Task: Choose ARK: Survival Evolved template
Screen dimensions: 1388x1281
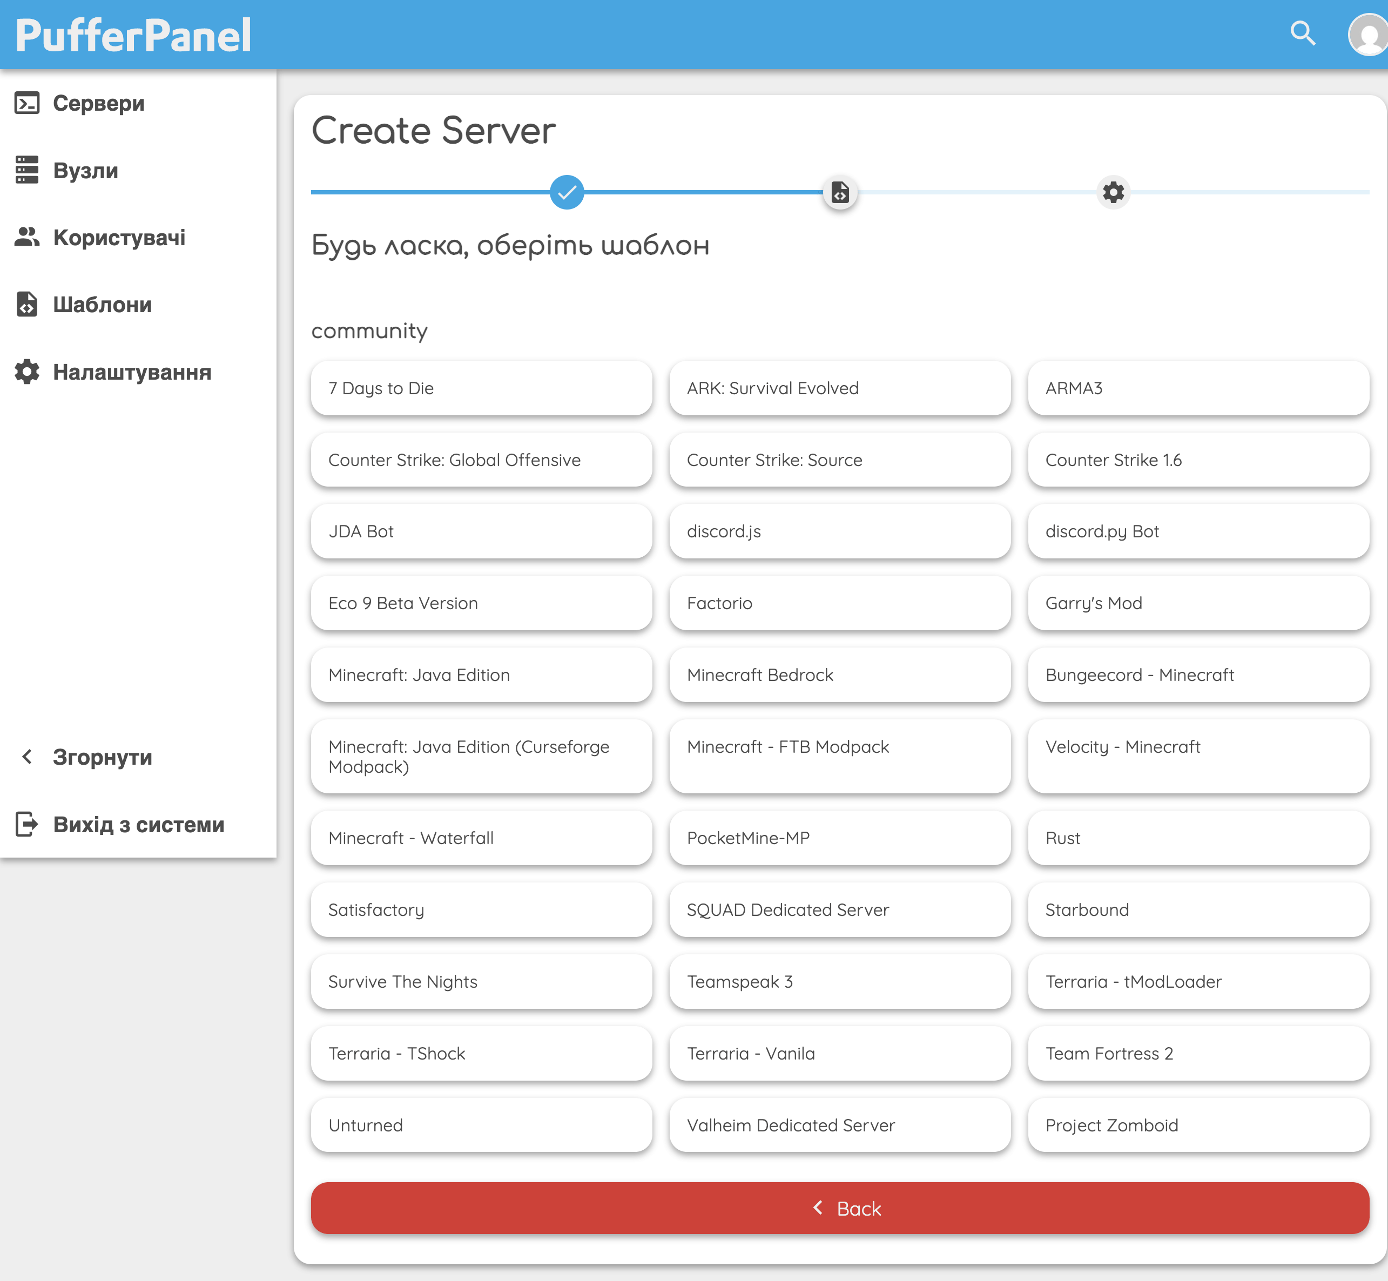Action: click(x=840, y=388)
